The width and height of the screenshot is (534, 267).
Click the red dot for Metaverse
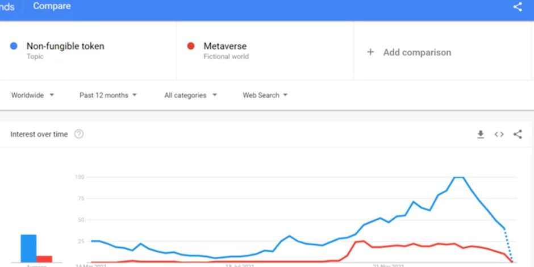[x=191, y=46]
